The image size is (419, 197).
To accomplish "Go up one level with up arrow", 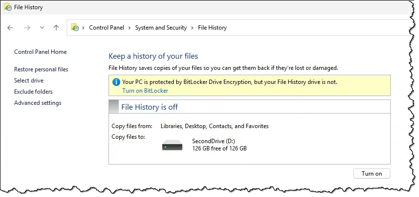I will tap(56, 28).
